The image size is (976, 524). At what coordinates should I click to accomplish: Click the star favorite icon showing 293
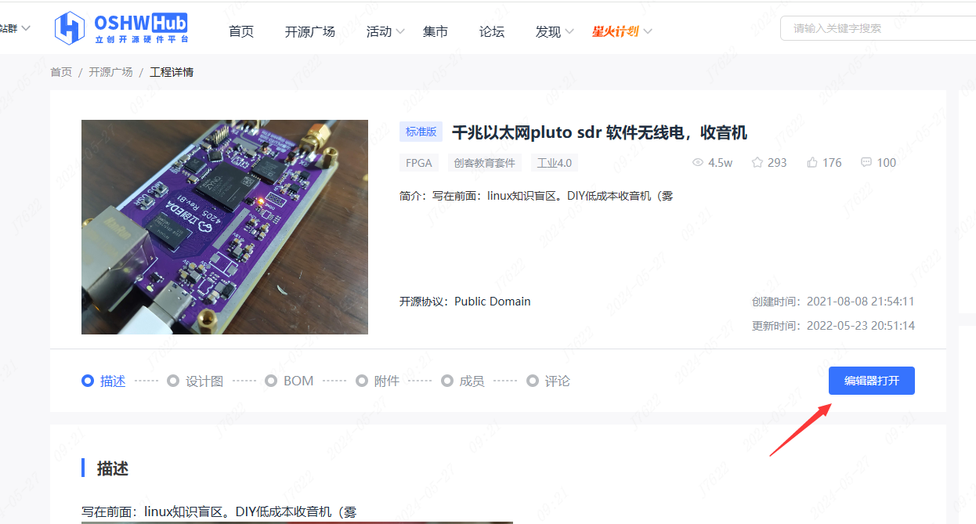point(757,163)
